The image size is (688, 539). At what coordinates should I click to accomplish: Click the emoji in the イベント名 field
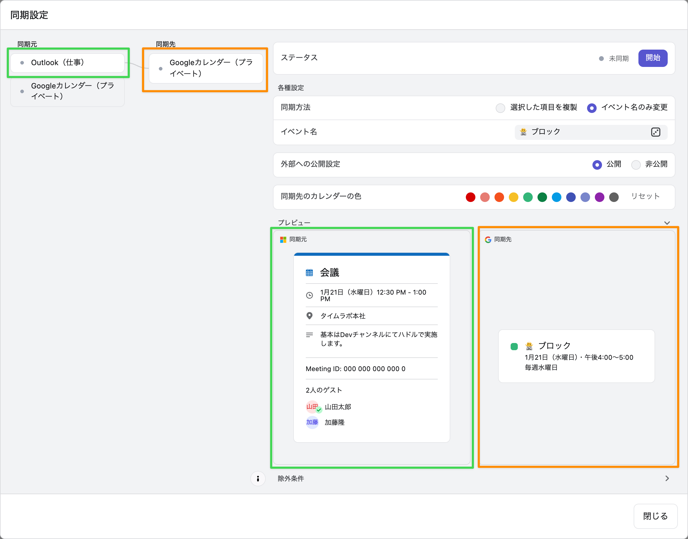click(523, 132)
